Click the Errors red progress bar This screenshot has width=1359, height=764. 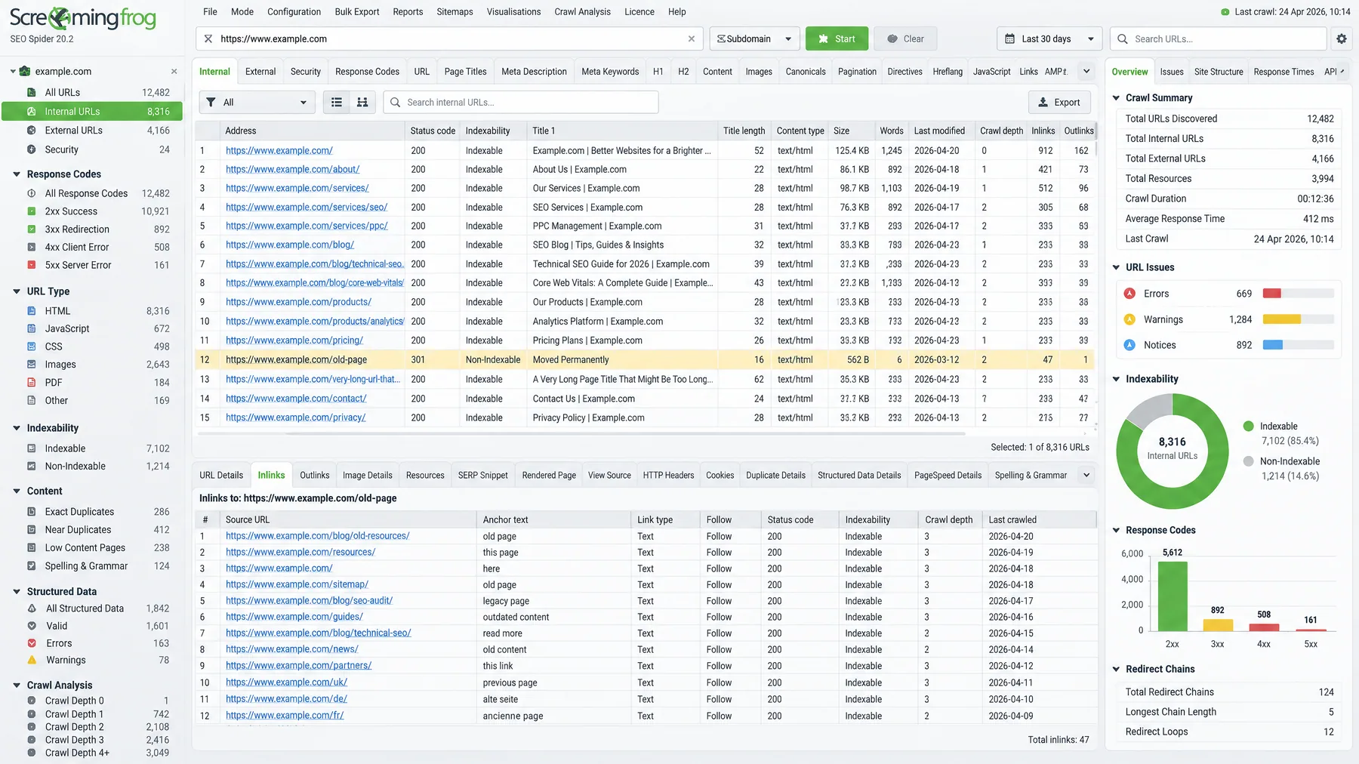coord(1271,294)
